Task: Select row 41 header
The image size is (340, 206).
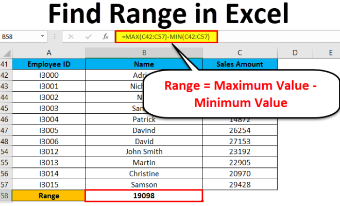Action: click(6, 64)
